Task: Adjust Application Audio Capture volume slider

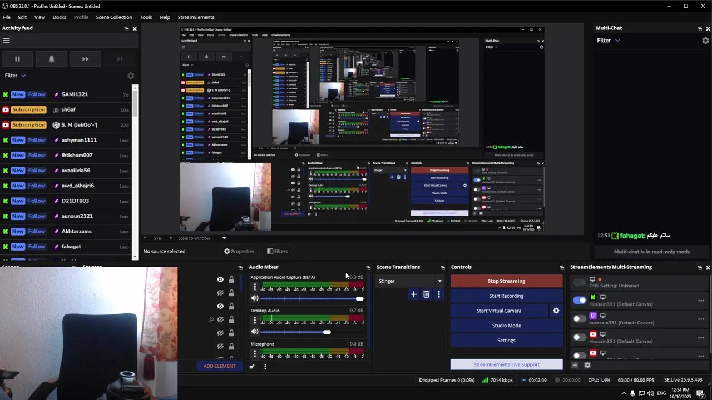Action: coord(312,299)
